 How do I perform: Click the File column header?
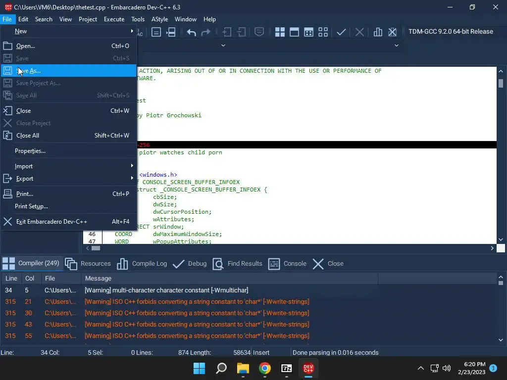[61, 279]
